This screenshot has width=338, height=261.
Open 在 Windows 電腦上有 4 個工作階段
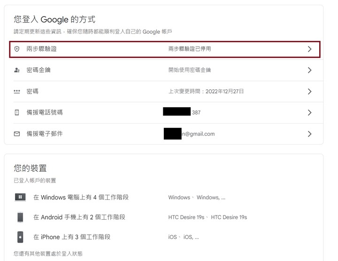click(x=81, y=198)
